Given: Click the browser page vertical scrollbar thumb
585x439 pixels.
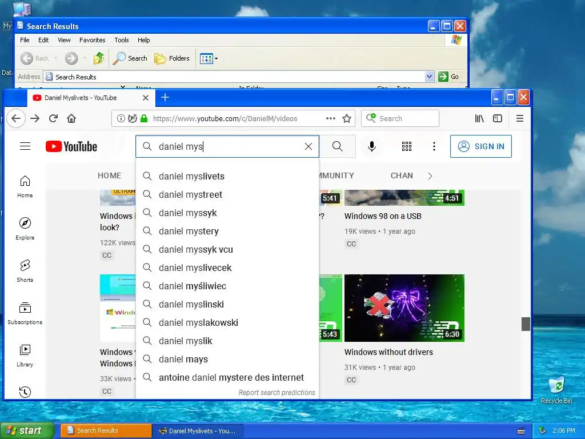Looking at the screenshot, I should tap(526, 324).
